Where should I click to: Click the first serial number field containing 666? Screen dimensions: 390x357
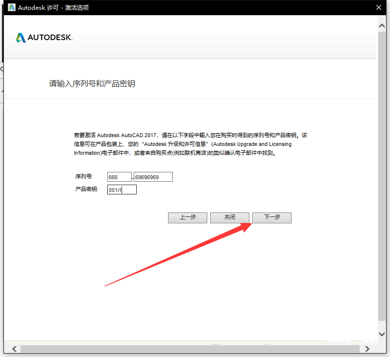point(120,177)
